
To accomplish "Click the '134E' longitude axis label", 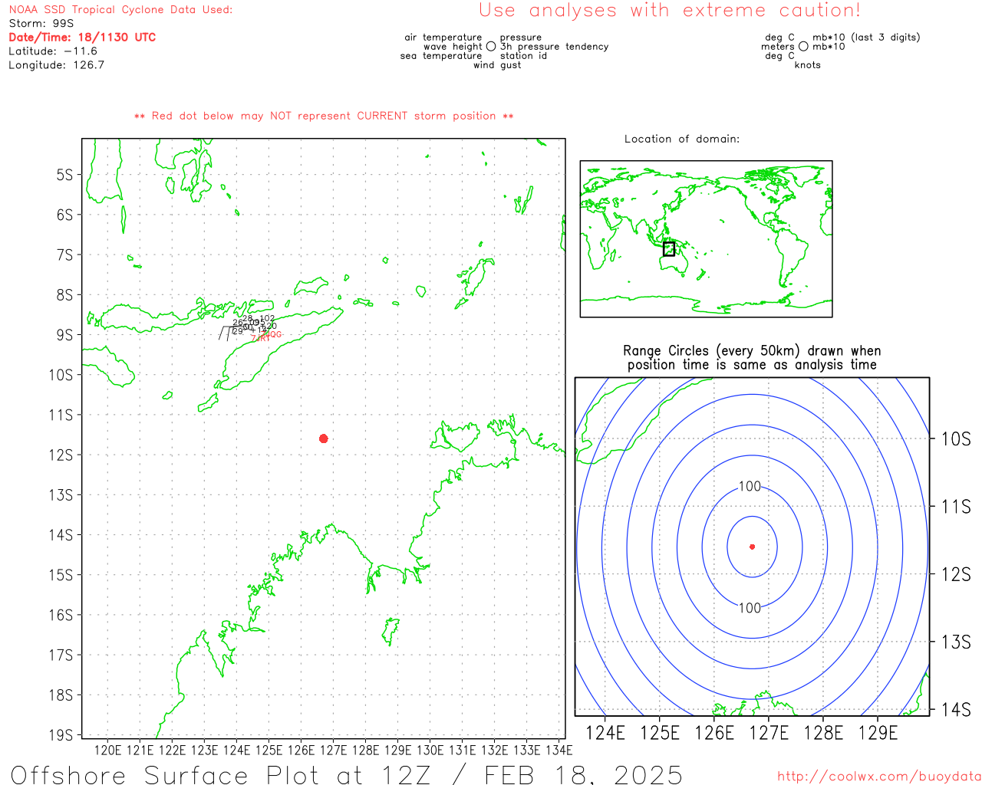I will click(x=559, y=750).
